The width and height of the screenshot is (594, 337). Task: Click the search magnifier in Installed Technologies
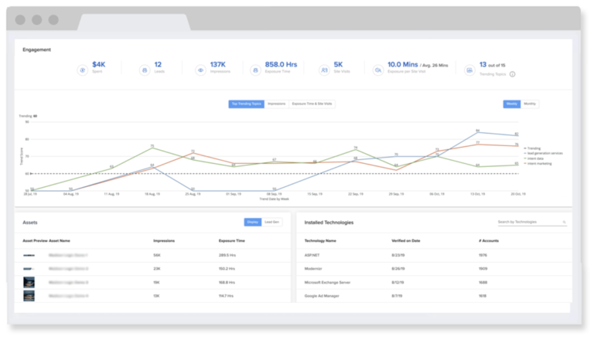point(564,223)
